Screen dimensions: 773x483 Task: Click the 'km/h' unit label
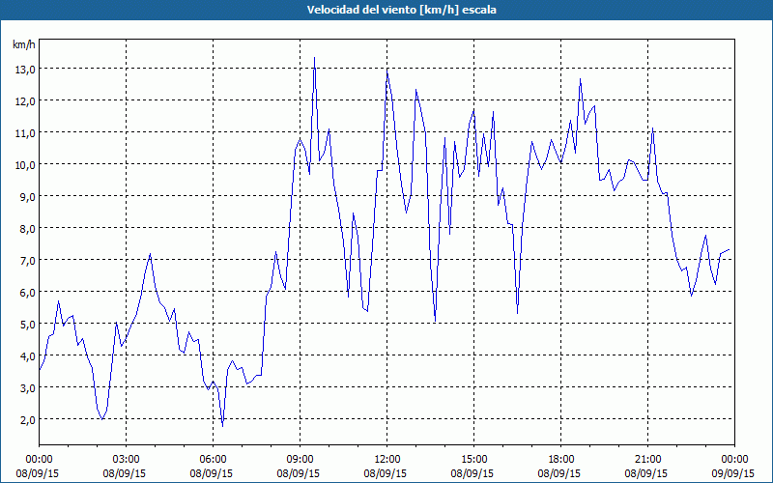[24, 44]
